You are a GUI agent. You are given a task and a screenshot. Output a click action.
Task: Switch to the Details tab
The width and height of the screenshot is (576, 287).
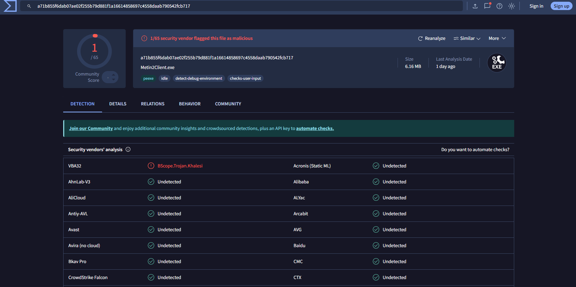pyautogui.click(x=118, y=104)
